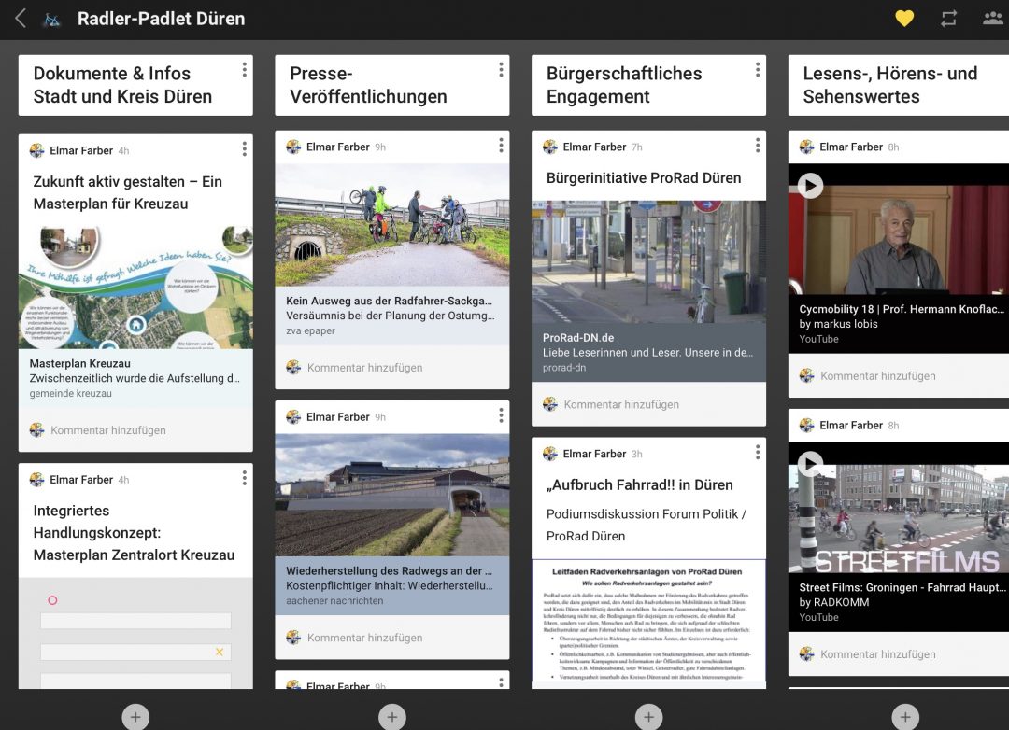Tap the back arrow in the header
Image resolution: width=1009 pixels, height=730 pixels.
[x=21, y=19]
